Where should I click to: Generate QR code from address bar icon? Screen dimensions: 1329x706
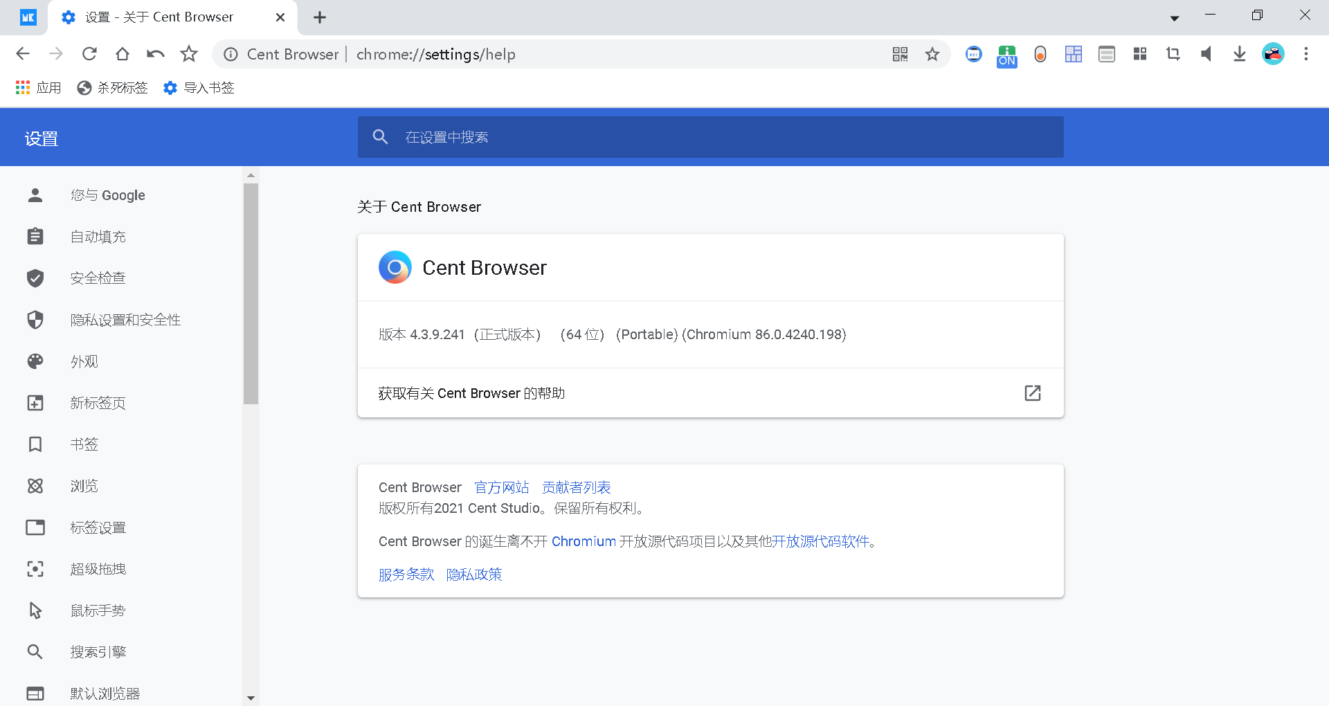[x=900, y=54]
